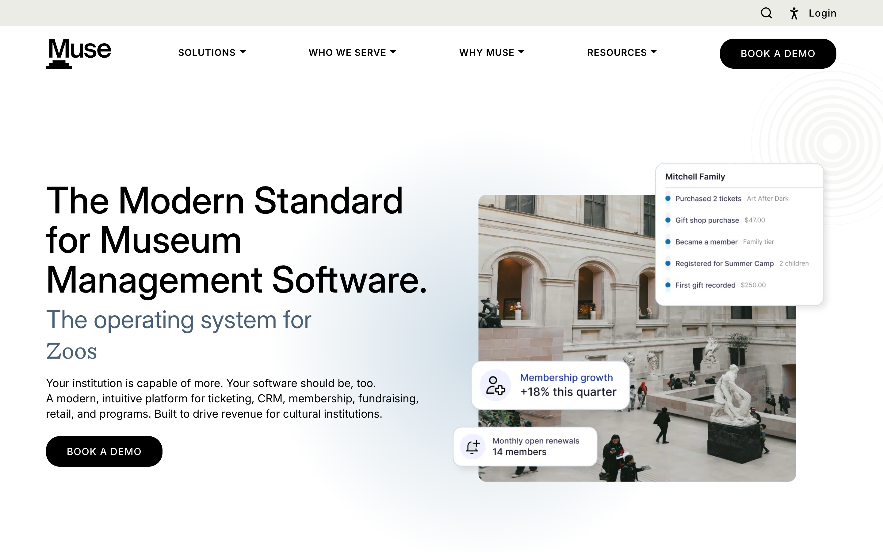Click 'Became a member' timeline entry

(x=706, y=242)
